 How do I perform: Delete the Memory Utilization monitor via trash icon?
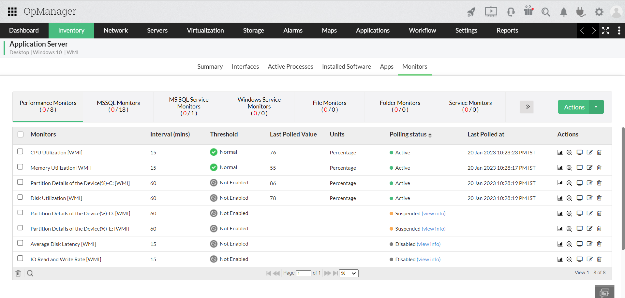599,168
